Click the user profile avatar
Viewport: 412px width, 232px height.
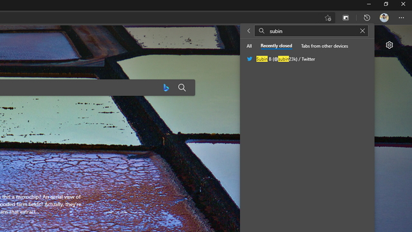[384, 17]
